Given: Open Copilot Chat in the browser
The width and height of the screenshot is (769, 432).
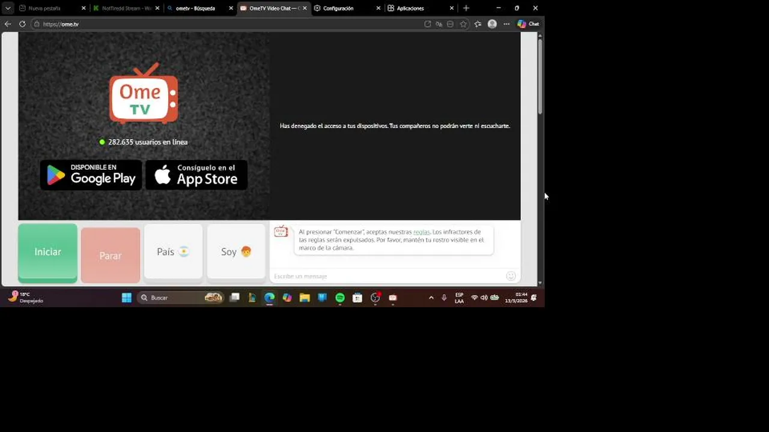Looking at the screenshot, I should [528, 24].
